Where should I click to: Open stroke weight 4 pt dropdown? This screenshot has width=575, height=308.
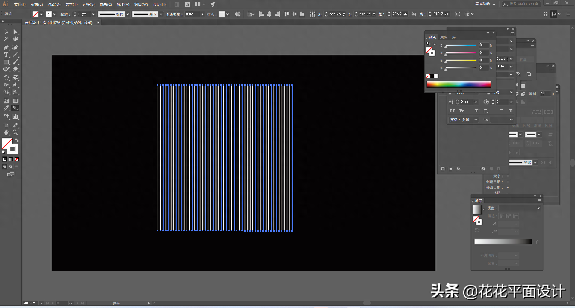click(x=93, y=14)
